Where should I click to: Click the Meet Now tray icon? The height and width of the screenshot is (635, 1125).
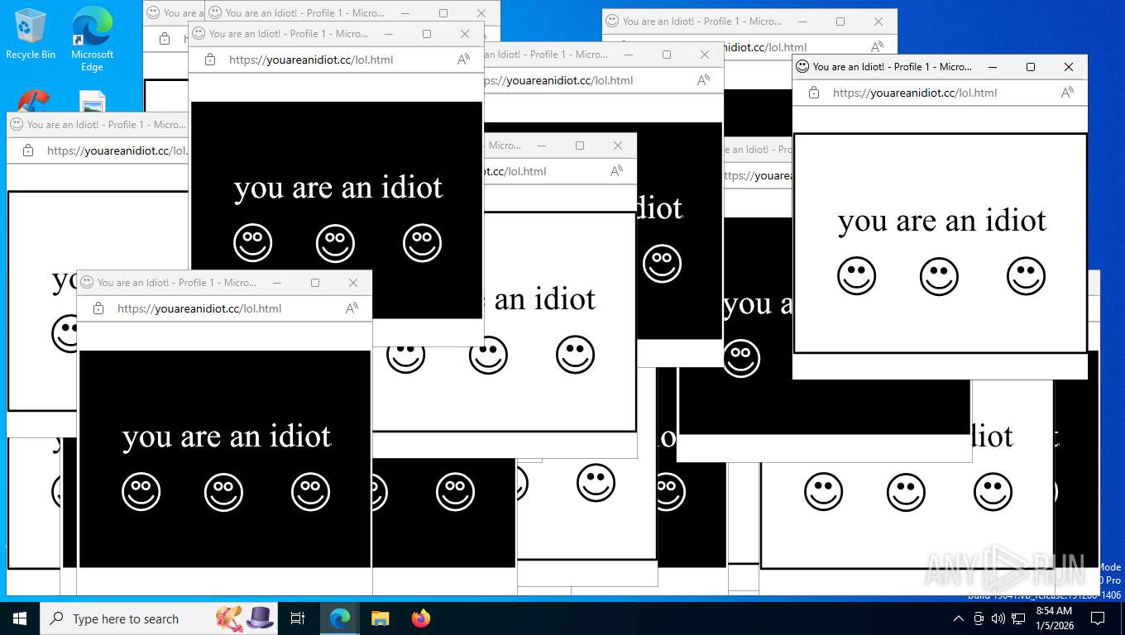pos(979,618)
